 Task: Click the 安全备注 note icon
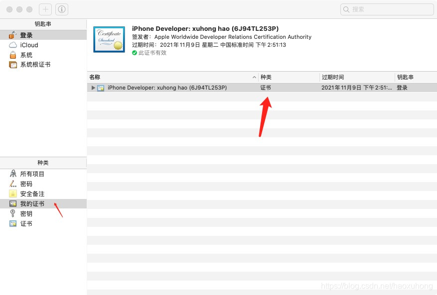13,194
